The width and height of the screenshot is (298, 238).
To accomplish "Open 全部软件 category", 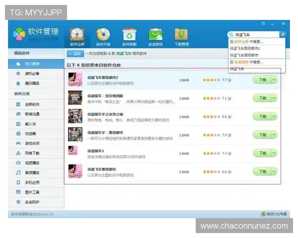I will point(36,104).
